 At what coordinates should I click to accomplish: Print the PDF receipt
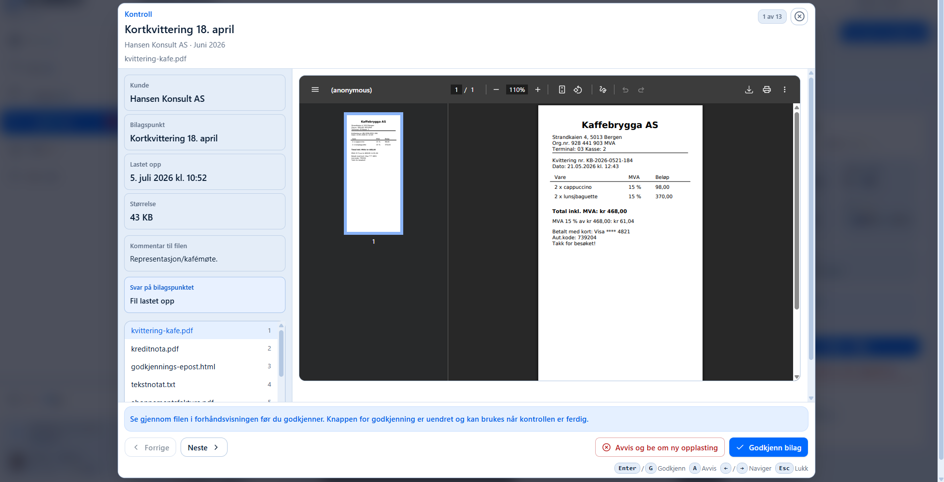(x=767, y=89)
